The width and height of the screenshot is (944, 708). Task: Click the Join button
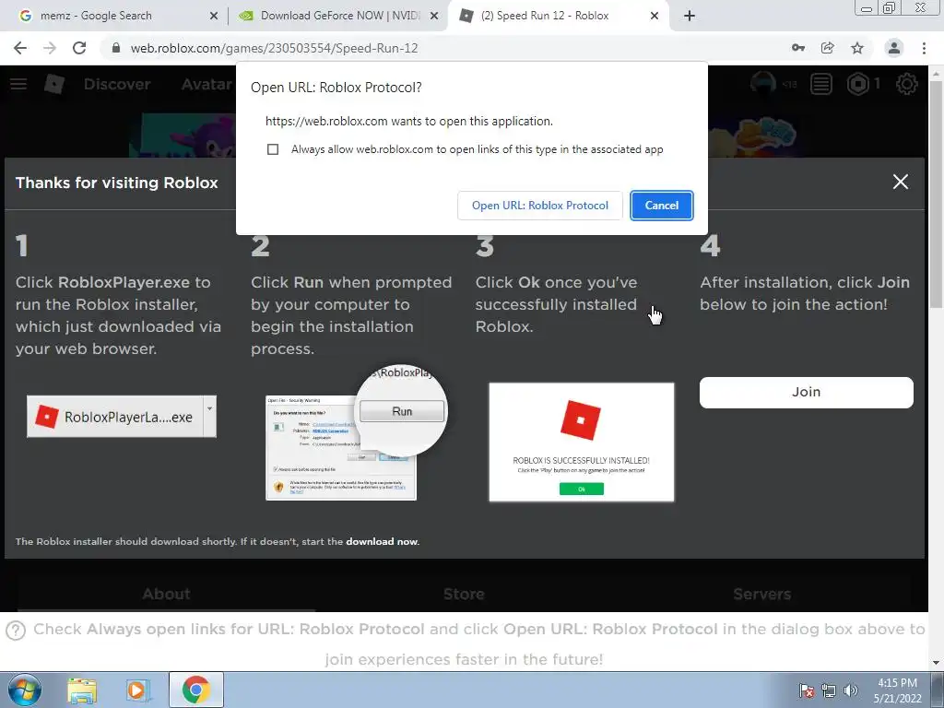[806, 392]
